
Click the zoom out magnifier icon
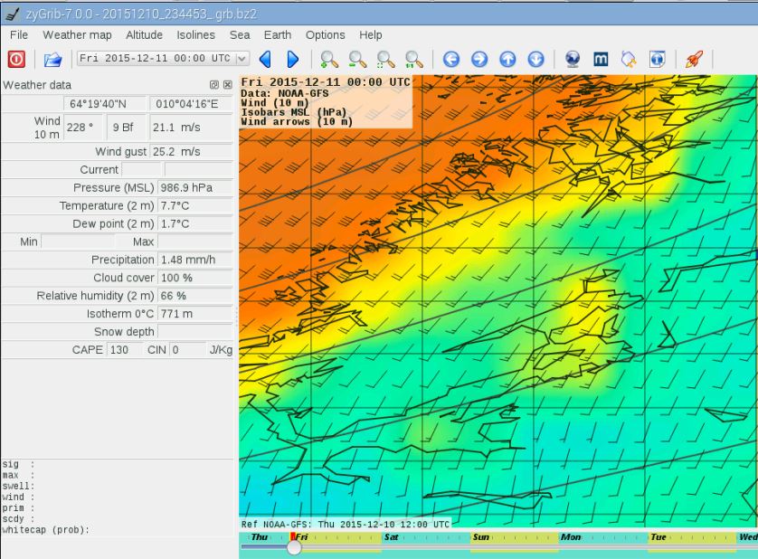point(357,59)
